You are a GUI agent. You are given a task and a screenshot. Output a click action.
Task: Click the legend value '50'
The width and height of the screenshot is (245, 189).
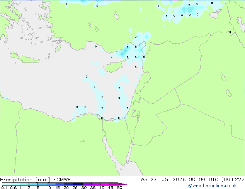click(x=119, y=187)
